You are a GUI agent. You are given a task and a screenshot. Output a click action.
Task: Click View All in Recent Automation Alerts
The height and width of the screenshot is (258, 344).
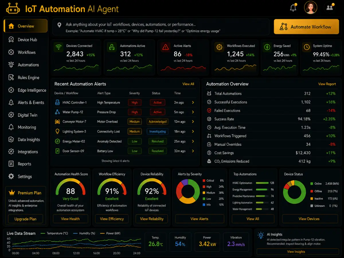[188, 84]
